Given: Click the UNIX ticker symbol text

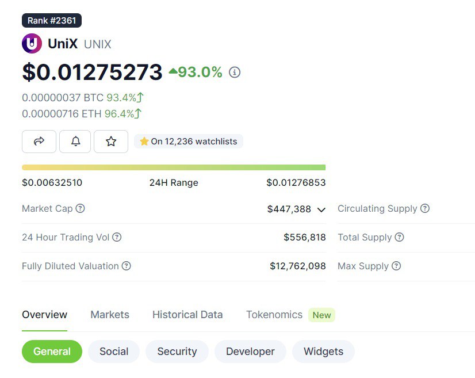Looking at the screenshot, I should coord(98,44).
